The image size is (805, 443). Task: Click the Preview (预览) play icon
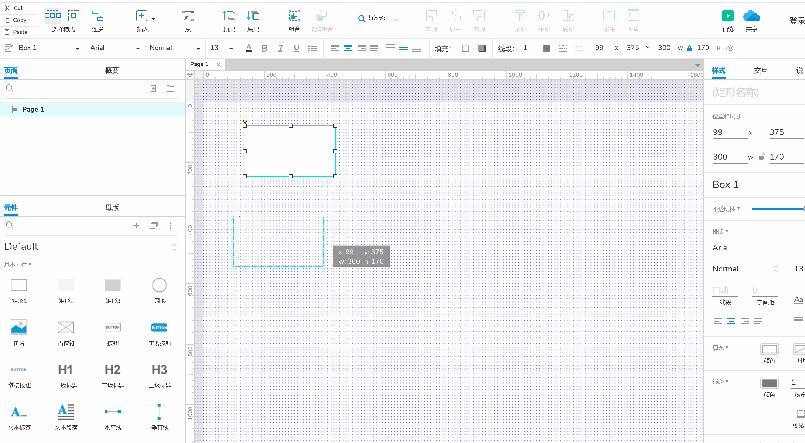(x=728, y=16)
